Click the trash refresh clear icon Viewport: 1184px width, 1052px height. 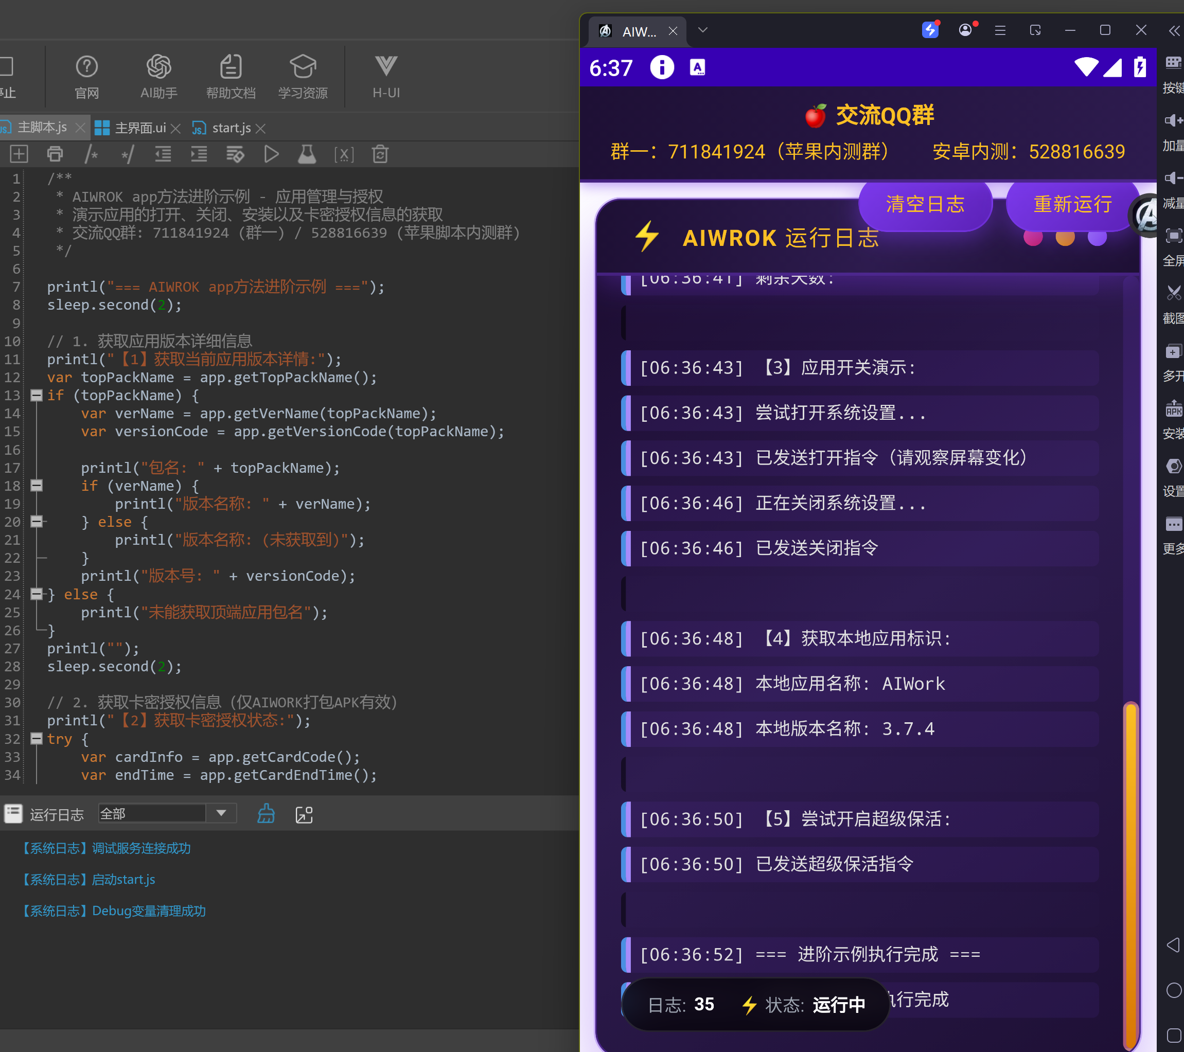point(380,154)
